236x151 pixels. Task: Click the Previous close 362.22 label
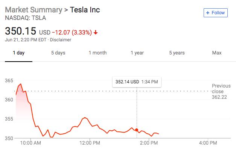pyautogui.click(x=221, y=91)
